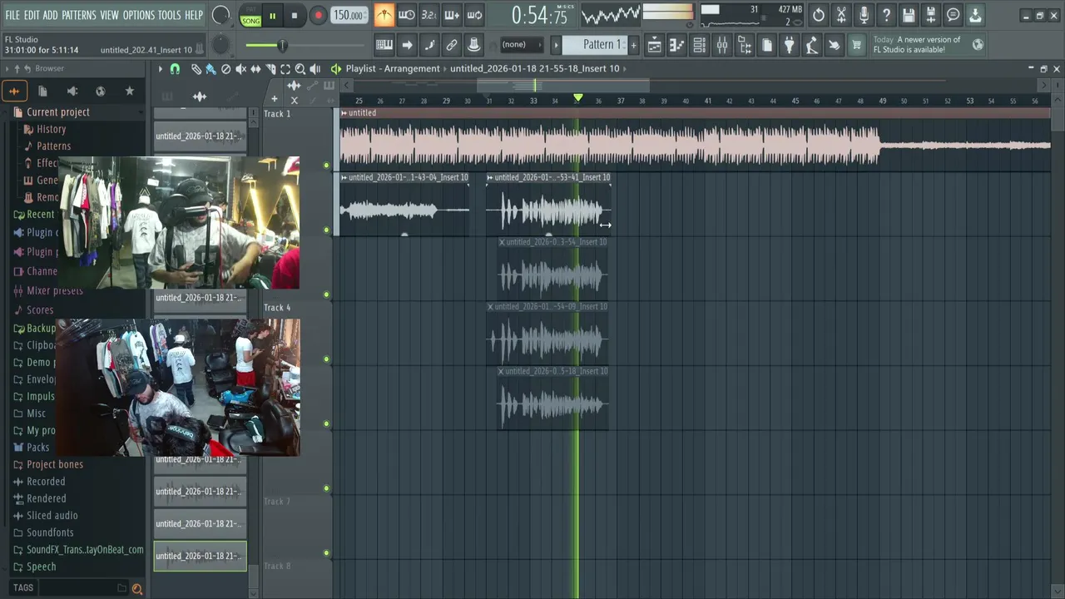Open the OPTIONS menu
The image size is (1065, 599).
(139, 15)
